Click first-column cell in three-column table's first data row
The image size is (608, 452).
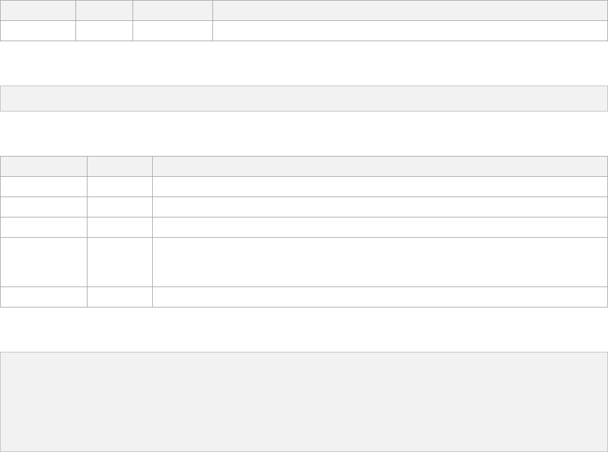coord(43,186)
